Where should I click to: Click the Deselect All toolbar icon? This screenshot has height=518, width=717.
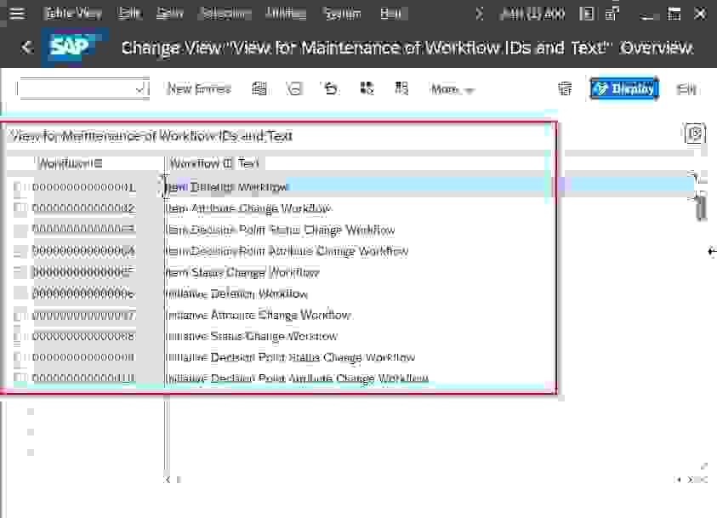[401, 88]
